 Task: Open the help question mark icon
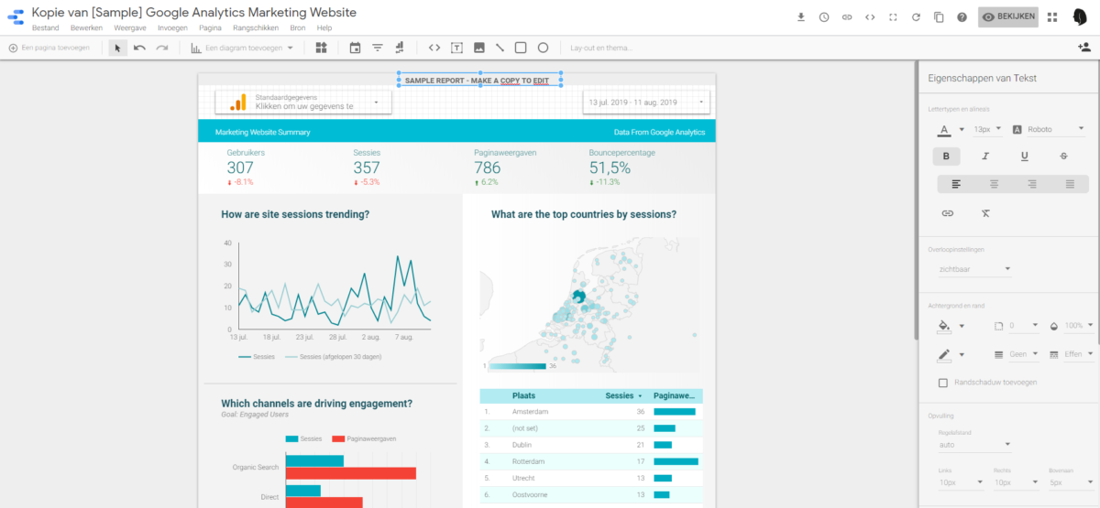(x=962, y=17)
